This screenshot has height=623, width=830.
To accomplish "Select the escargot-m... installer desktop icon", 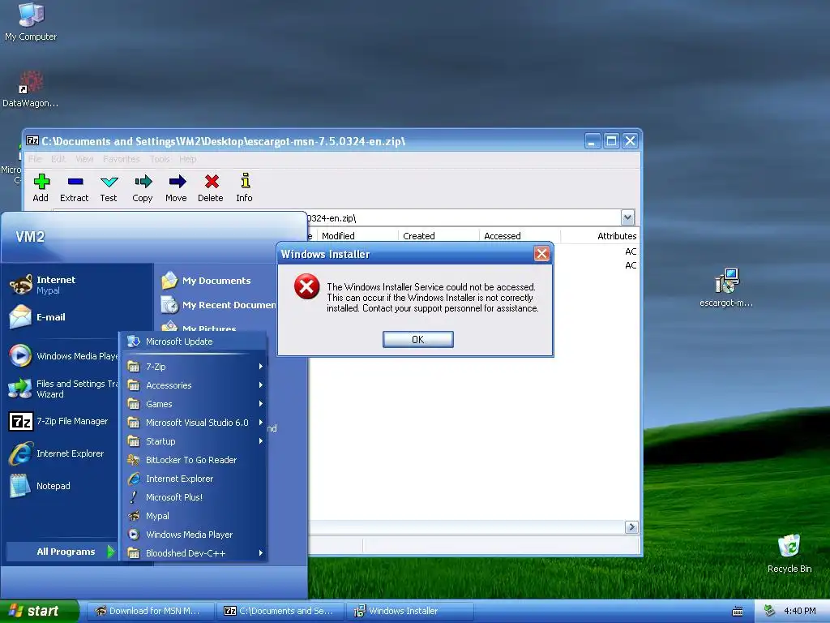I will tap(726, 288).
